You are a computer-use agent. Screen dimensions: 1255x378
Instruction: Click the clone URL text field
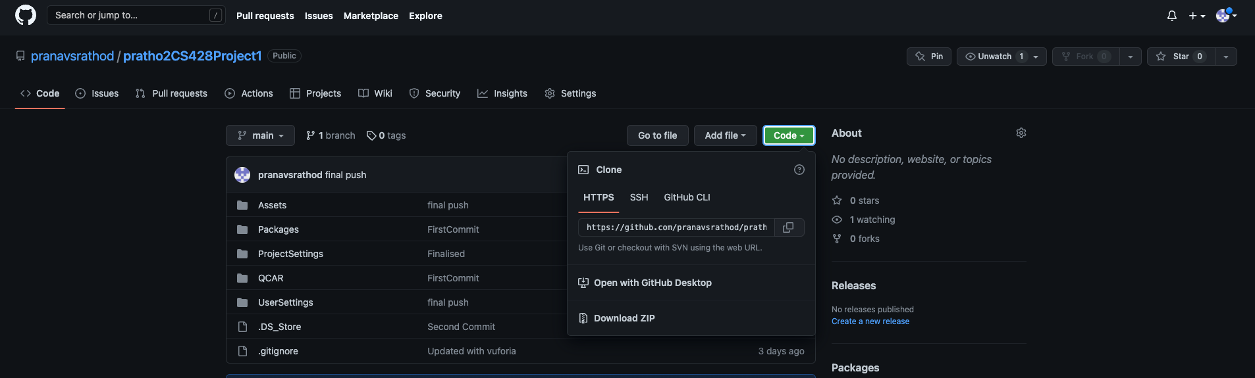click(676, 227)
